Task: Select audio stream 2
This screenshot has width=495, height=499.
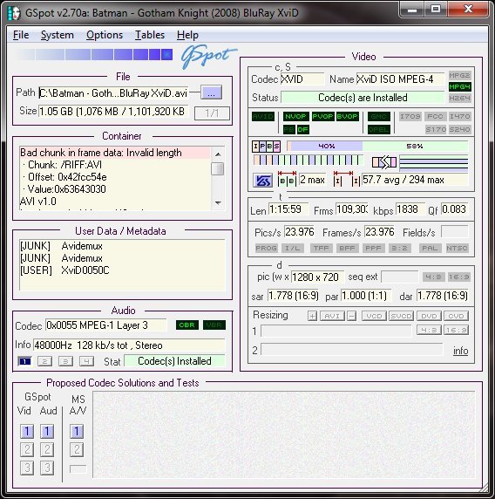Action: coord(44,361)
